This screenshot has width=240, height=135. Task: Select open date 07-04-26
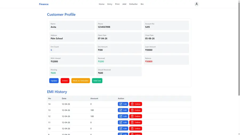(x=103, y=39)
